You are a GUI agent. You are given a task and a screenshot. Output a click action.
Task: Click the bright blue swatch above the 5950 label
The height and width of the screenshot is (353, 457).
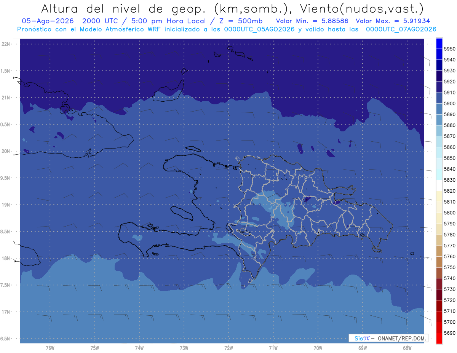(439, 43)
